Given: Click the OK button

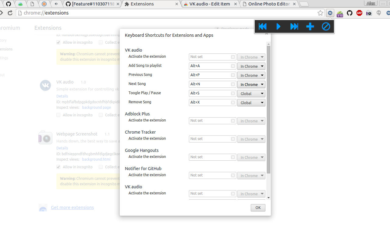Looking at the screenshot, I should tap(258, 208).
